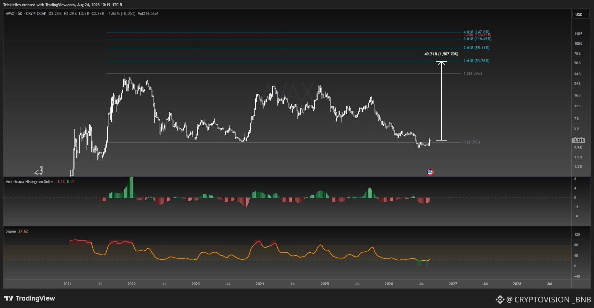
Task: Click the 2023 label on the time axis
Action: (196, 284)
